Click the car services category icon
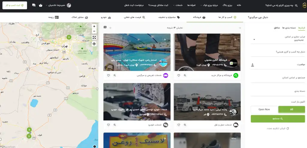Viewport: 307px width, 148px height. (165, 125)
